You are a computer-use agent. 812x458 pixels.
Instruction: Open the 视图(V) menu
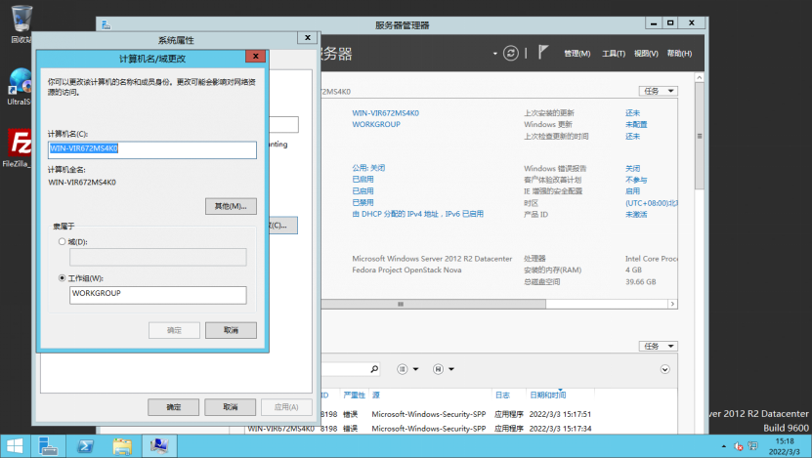click(646, 54)
